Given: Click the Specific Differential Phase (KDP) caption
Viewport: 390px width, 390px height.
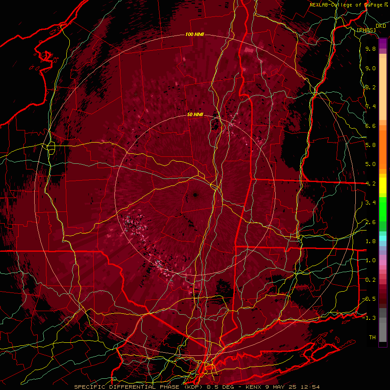Looking at the screenshot, I should coord(138,387).
